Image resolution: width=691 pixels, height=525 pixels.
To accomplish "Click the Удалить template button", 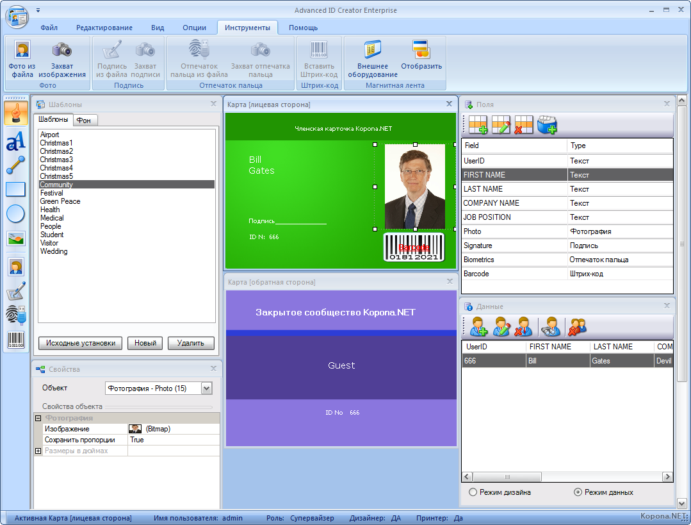I will click(x=190, y=343).
